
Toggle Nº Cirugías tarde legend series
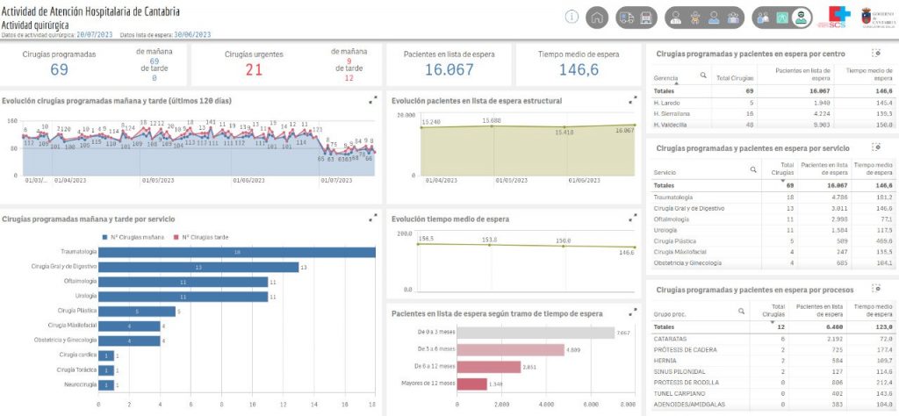click(202, 237)
